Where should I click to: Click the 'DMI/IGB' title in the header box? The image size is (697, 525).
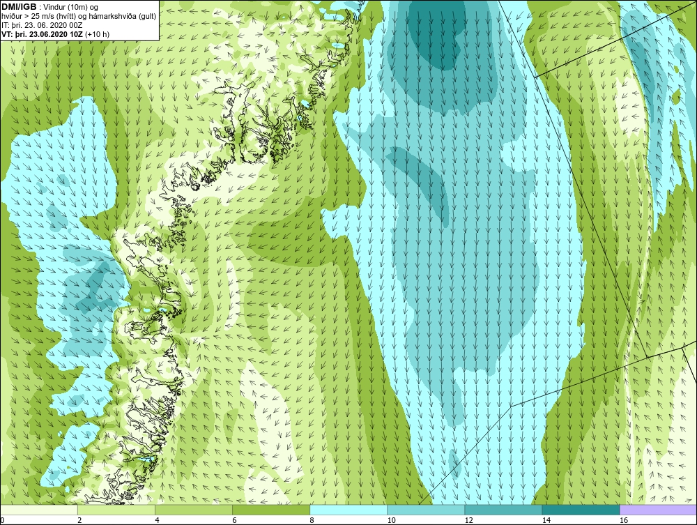[19, 7]
